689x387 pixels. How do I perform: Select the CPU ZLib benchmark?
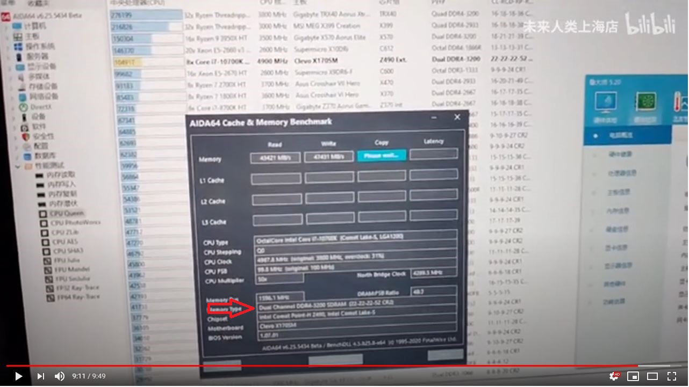coord(60,232)
